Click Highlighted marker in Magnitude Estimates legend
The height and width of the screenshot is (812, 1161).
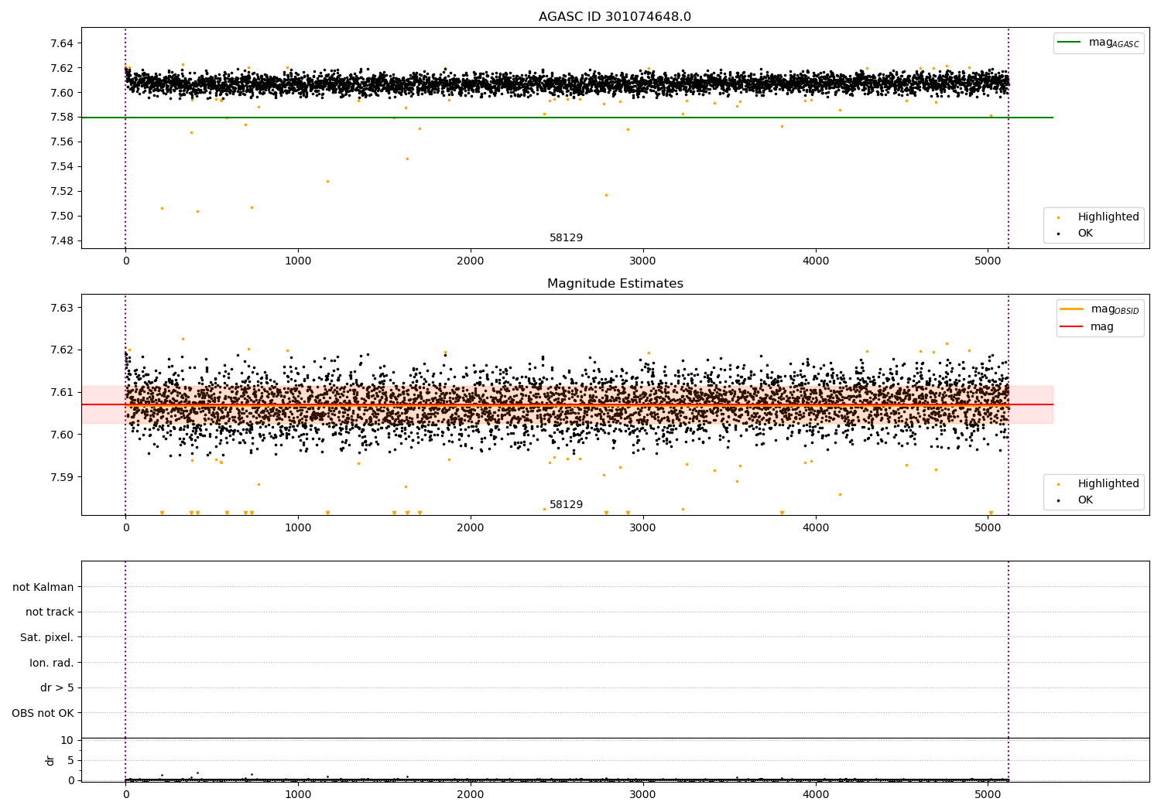pos(1058,484)
